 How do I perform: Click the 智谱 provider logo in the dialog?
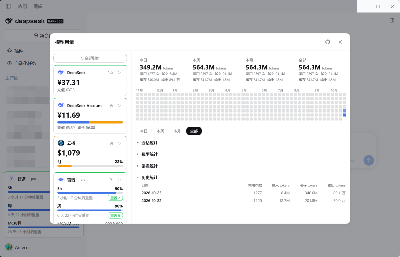(61, 179)
